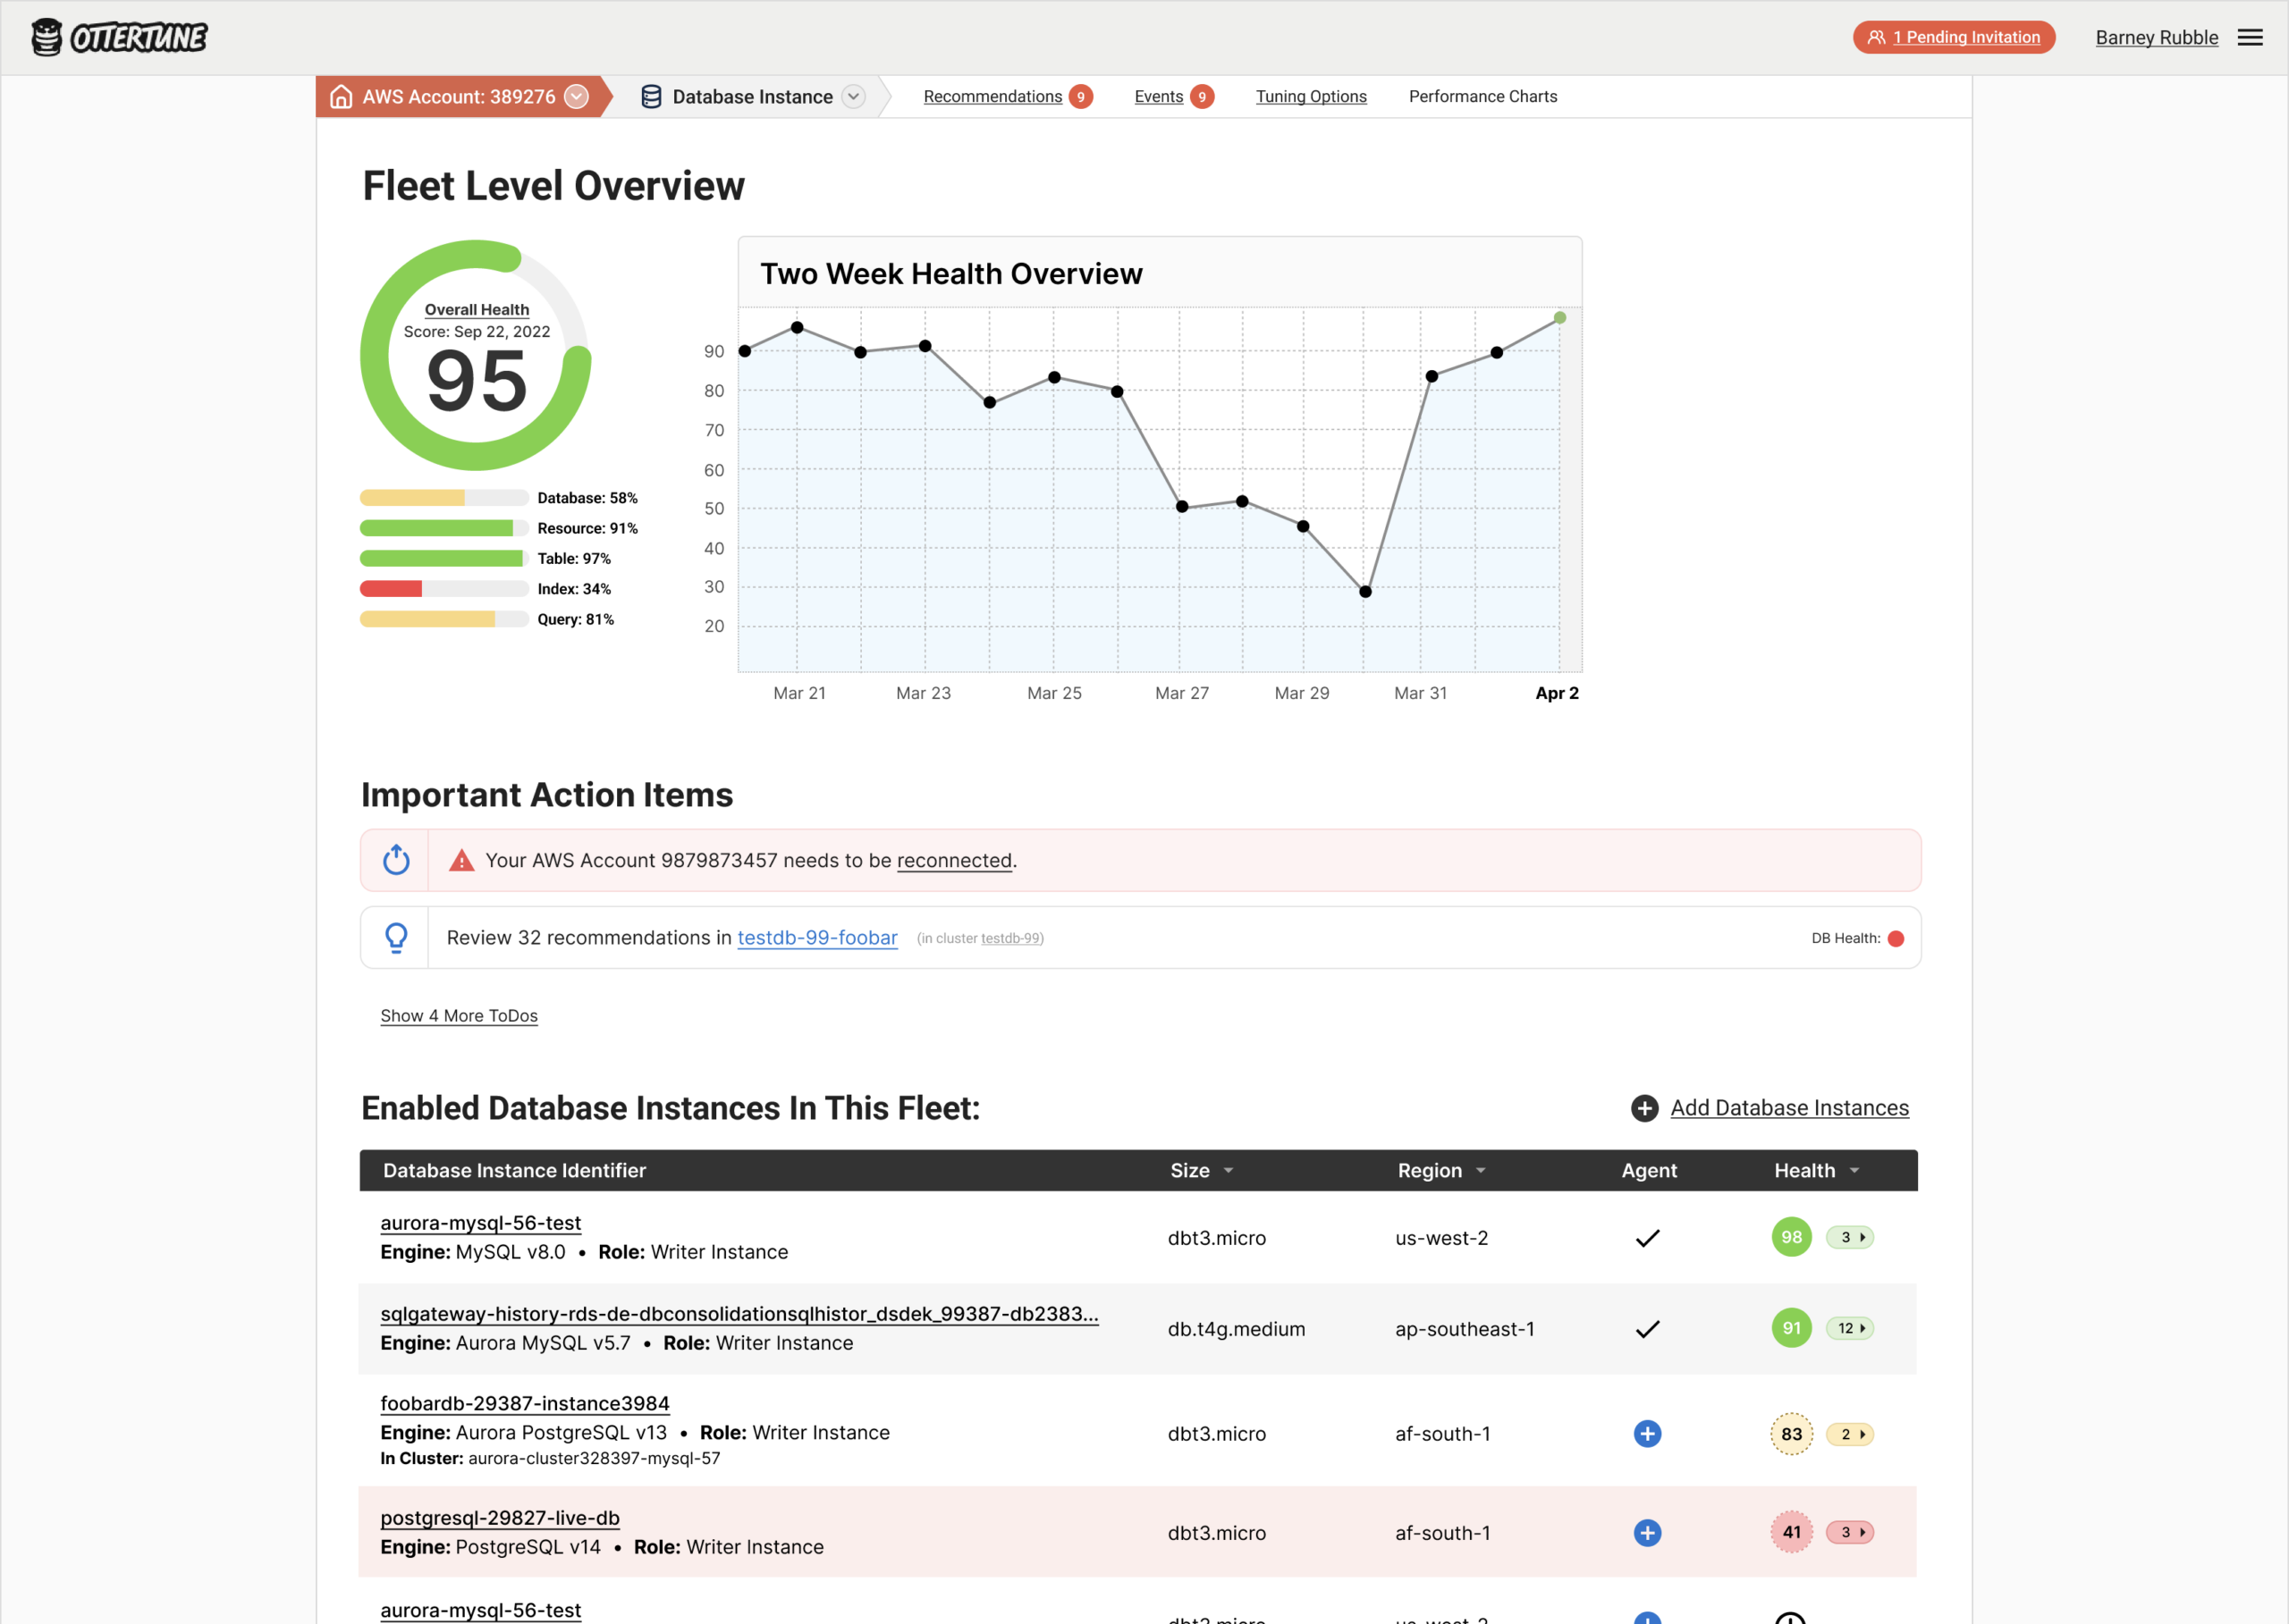Image resolution: width=2289 pixels, height=1624 pixels.
Task: Open the hamburger menu icon
Action: (x=2250, y=37)
